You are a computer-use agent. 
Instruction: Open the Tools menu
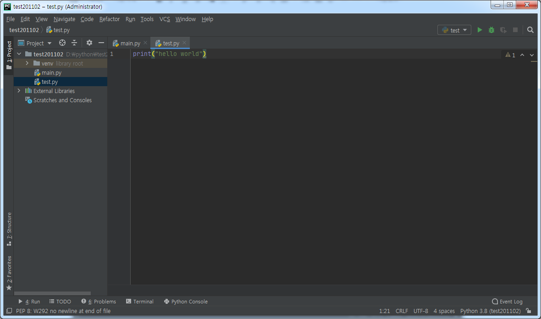pyautogui.click(x=147, y=19)
